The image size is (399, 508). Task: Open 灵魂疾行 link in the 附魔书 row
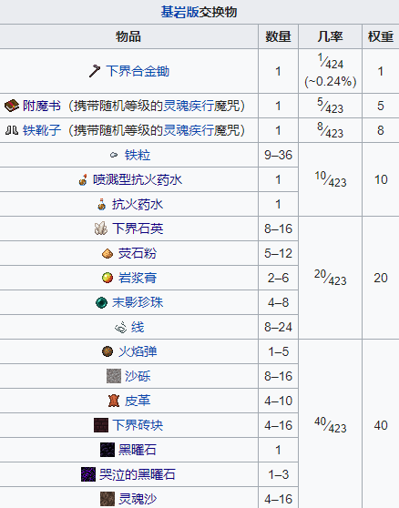coord(189,106)
